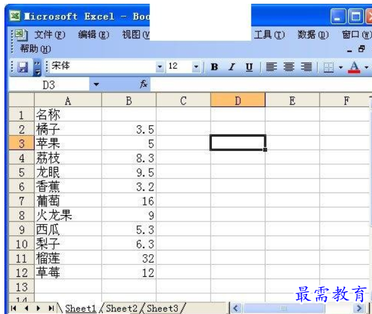Select the cell containing 火龙果
This screenshot has width=372, height=314.
pos(68,215)
